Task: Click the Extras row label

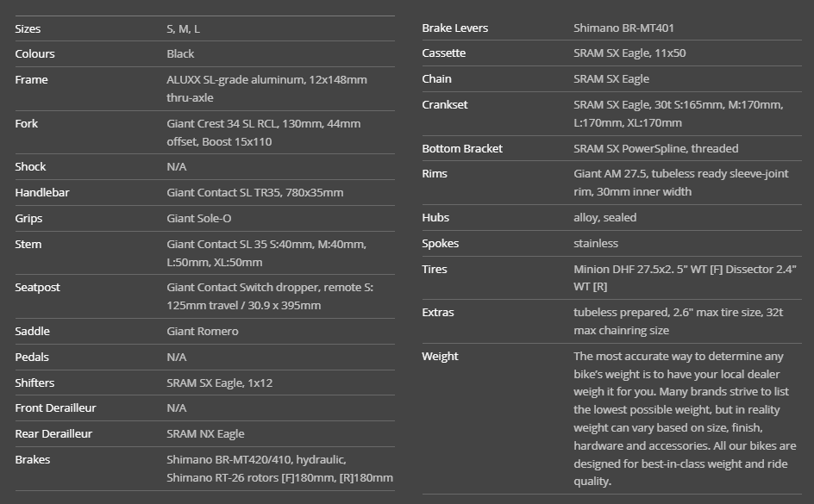Action: point(438,312)
